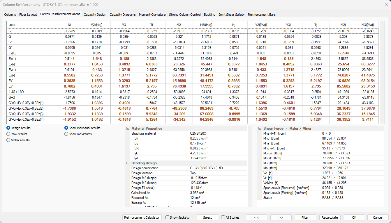Collapse the Material Properties section
The width and height of the screenshot is (391, 223).
click(x=128, y=129)
